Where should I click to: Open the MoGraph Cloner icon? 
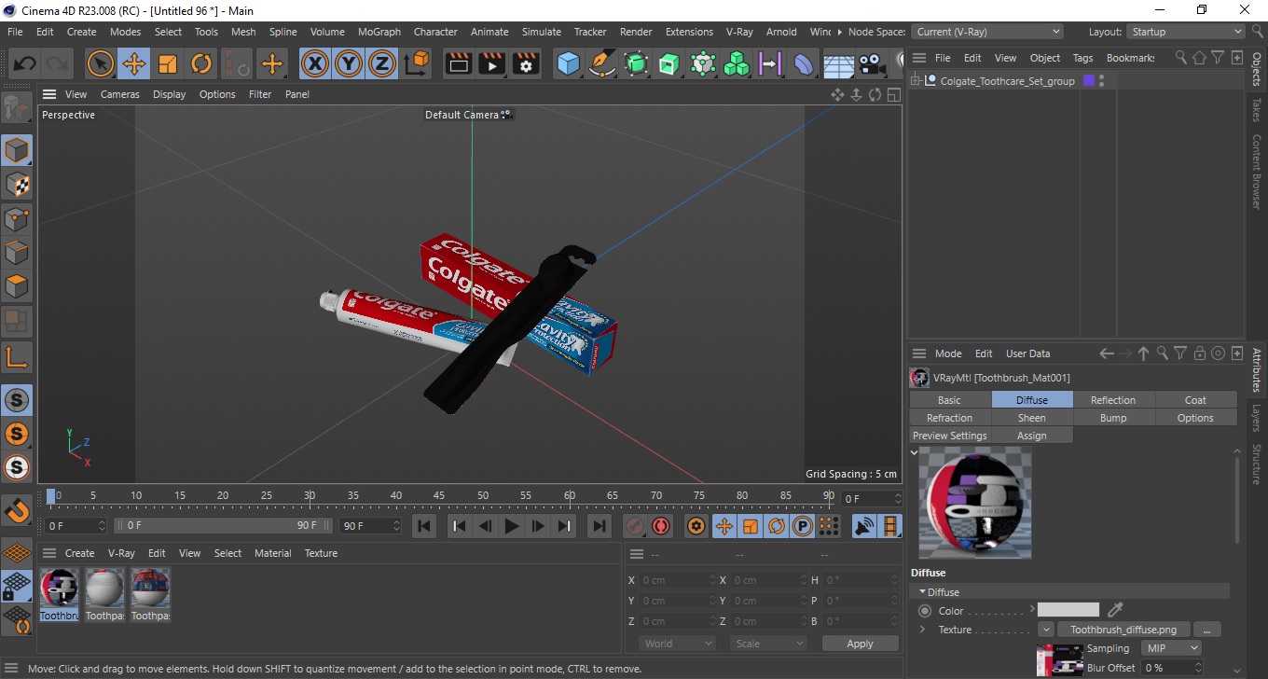click(737, 64)
